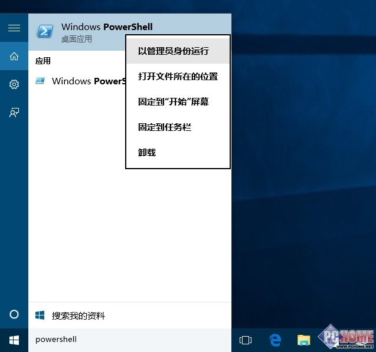Focus the search box containing powershell
376x352 pixels.
pyautogui.click(x=130, y=340)
